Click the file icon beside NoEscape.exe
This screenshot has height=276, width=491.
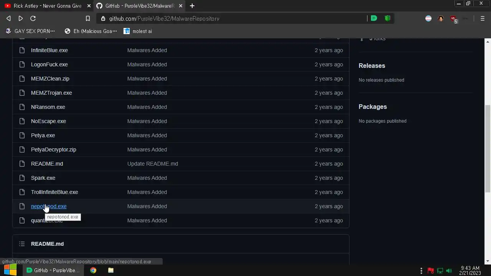coord(22,121)
